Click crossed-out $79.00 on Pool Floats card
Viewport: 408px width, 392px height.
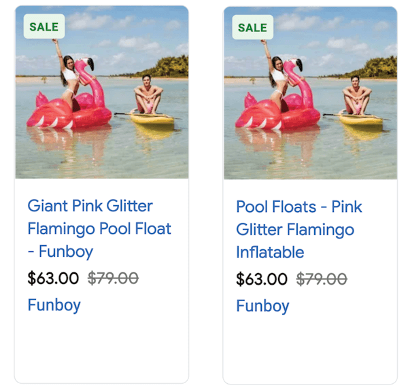click(322, 279)
